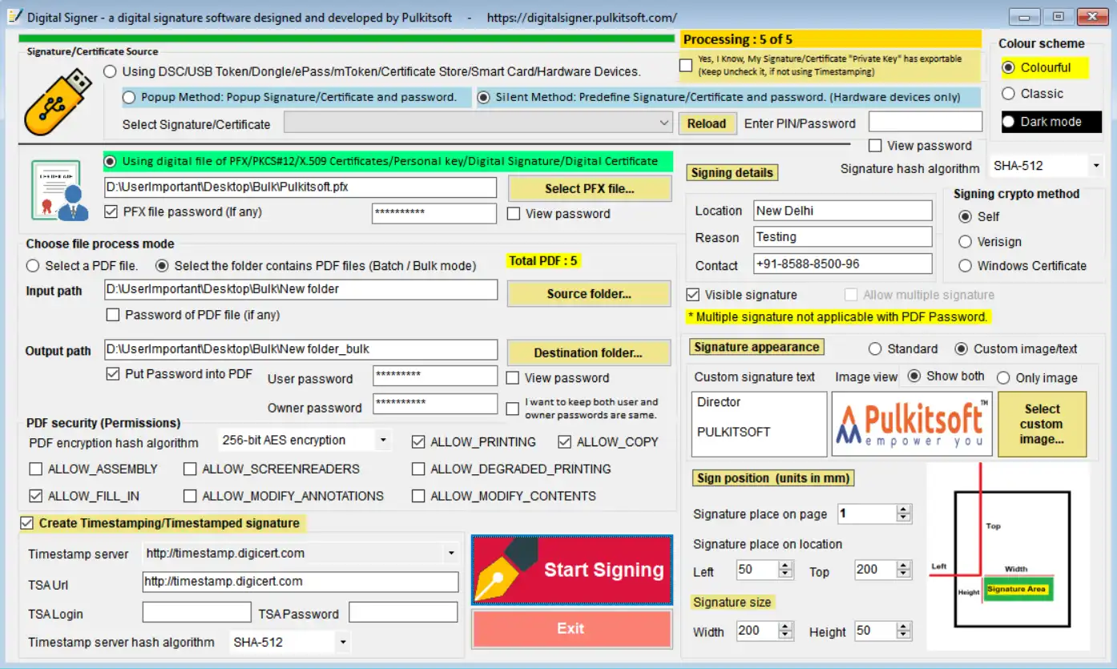The height and width of the screenshot is (669, 1117).
Task: Choose the Popup Method radio button
Action: coord(129,97)
